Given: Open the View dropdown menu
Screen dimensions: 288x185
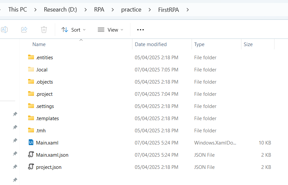Looking at the screenshot, I should pyautogui.click(x=110, y=30).
